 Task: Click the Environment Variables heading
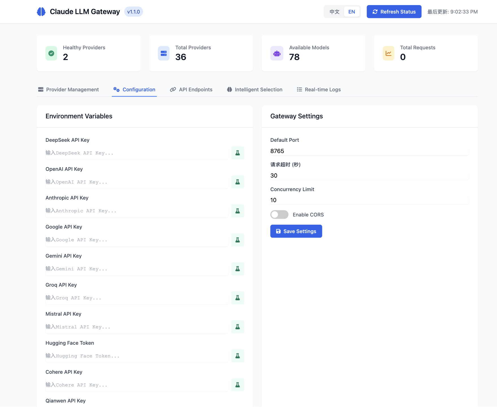(79, 116)
